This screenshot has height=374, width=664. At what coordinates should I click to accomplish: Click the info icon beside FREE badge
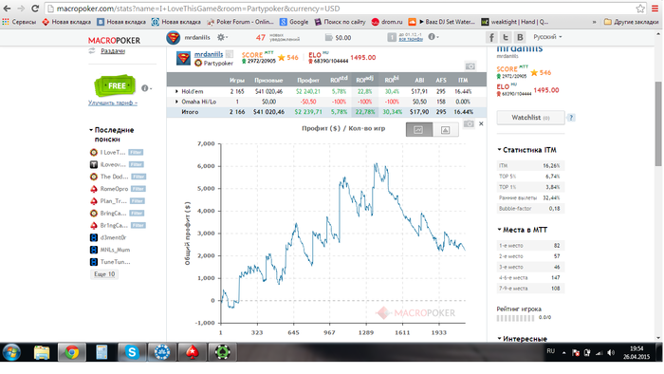[145, 88]
